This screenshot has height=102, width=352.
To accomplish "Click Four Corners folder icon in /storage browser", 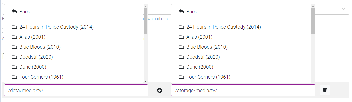I will 181,77.
